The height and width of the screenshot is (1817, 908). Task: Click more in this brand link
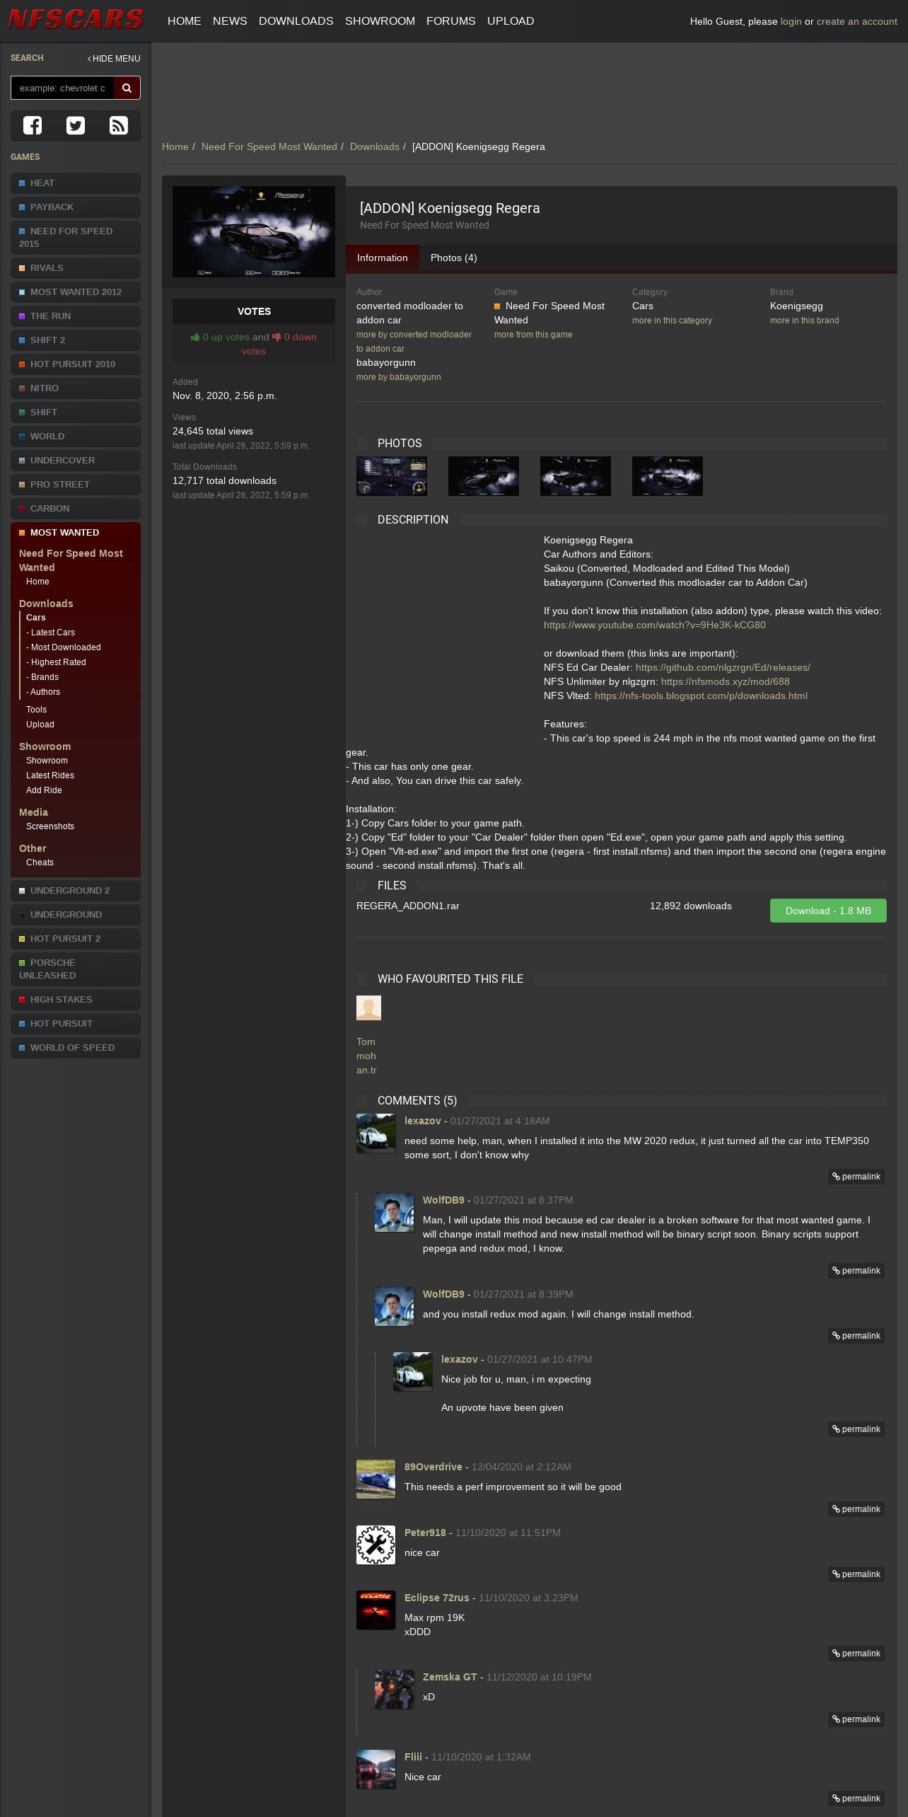(x=805, y=321)
